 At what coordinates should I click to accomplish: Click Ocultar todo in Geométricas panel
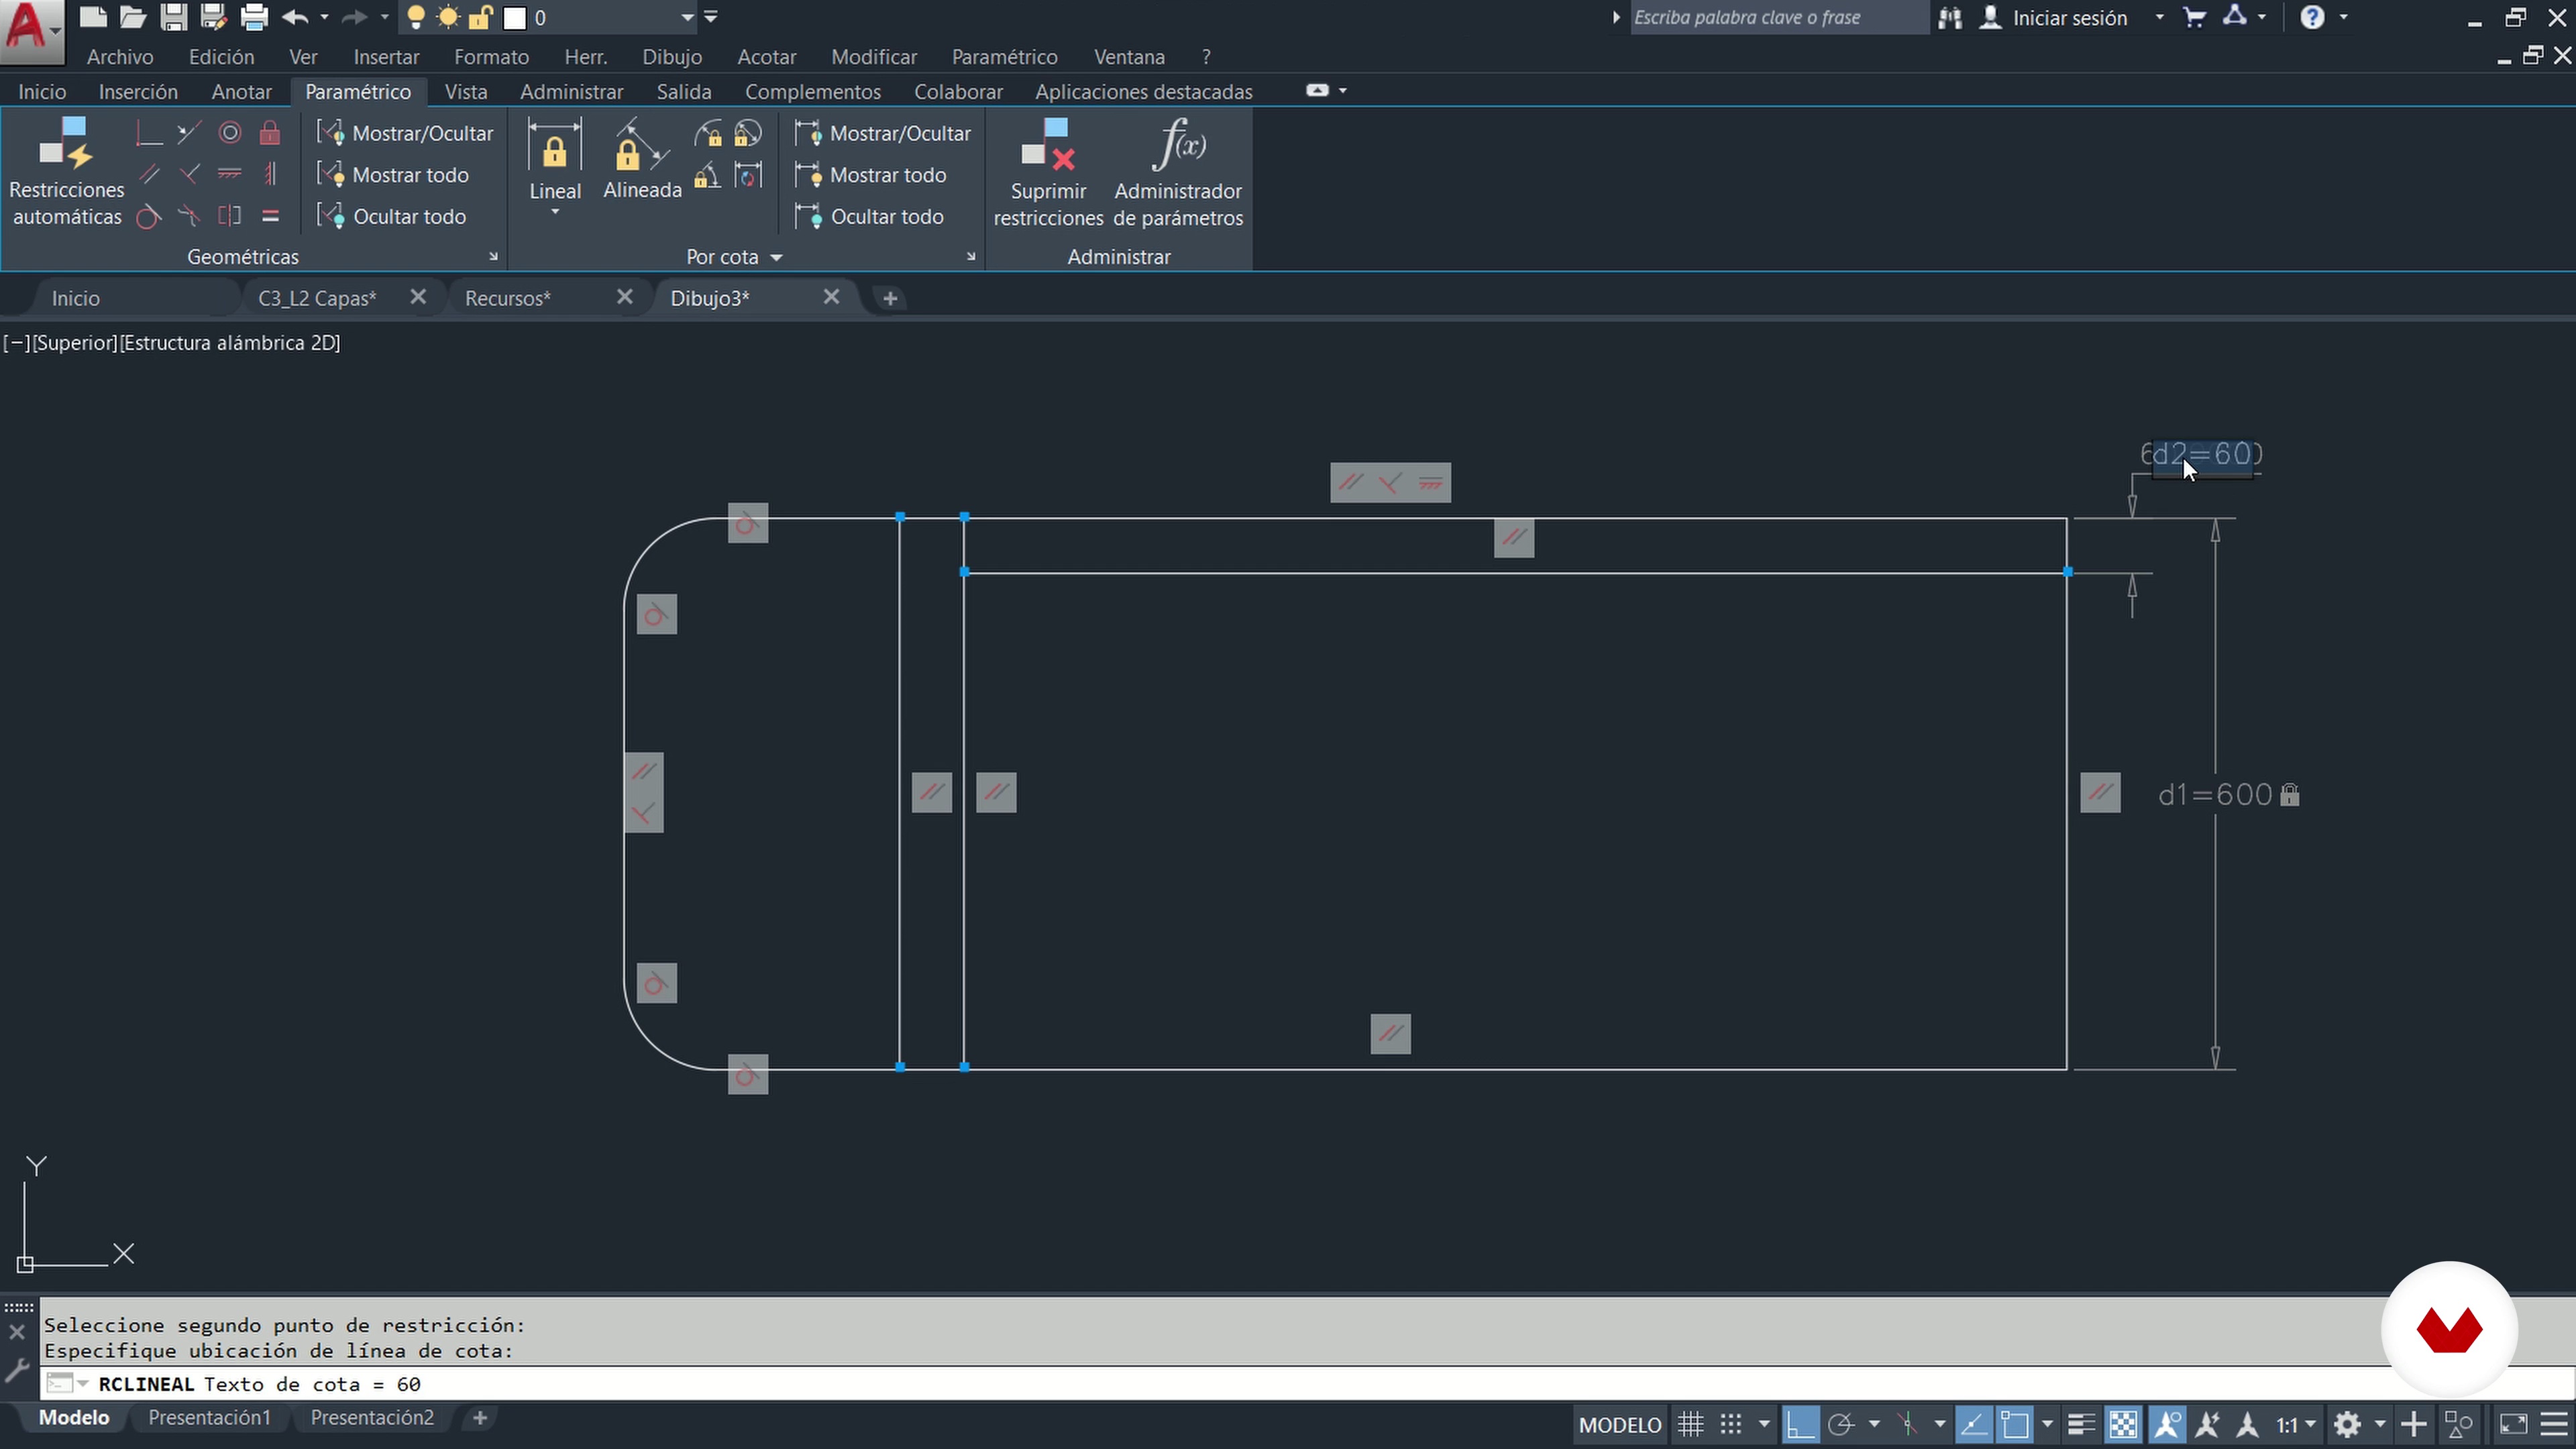[x=392, y=216]
